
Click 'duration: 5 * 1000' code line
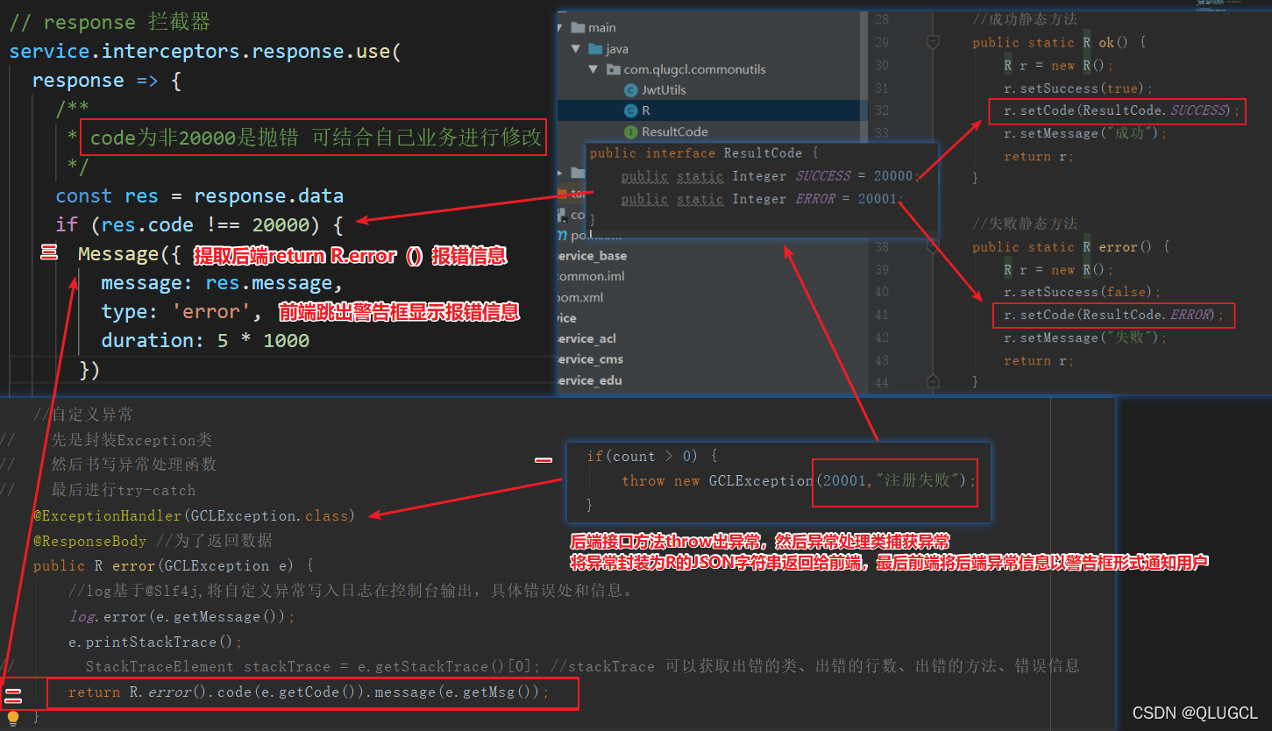coord(205,340)
